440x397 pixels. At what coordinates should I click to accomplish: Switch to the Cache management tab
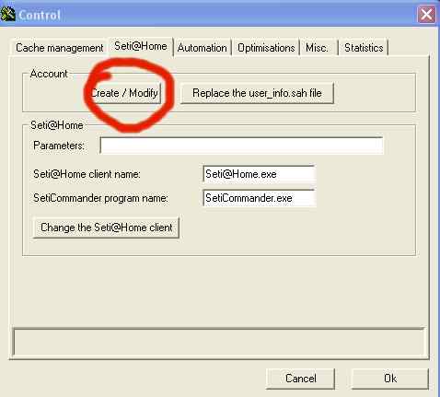click(60, 48)
